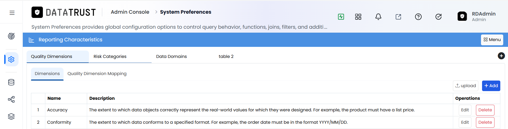Image resolution: width=508 pixels, height=129 pixels.
Task: Click the external link share icon
Action: coord(398,17)
